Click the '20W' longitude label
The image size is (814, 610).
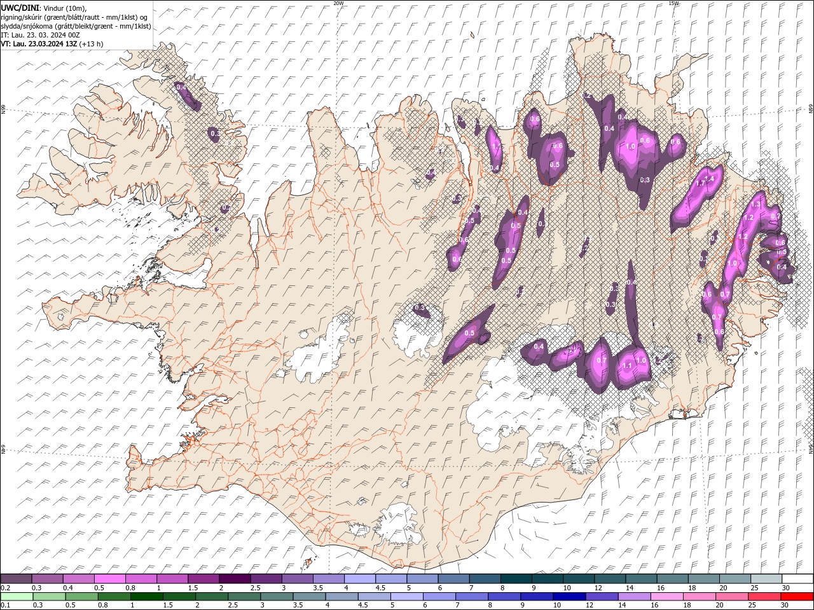338,3
